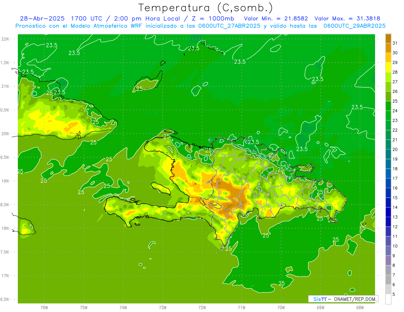This screenshot has height=312, width=404.
Task: Pick the dark blue swatch between 13 and 14
Action: pos(388,212)
